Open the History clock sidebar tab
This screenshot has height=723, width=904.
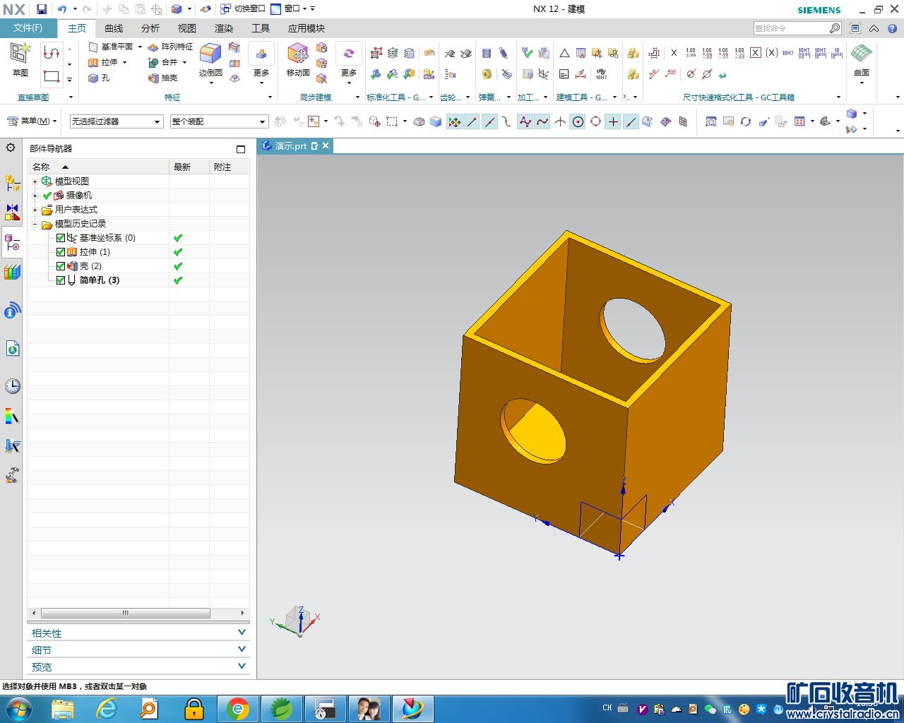pos(12,386)
